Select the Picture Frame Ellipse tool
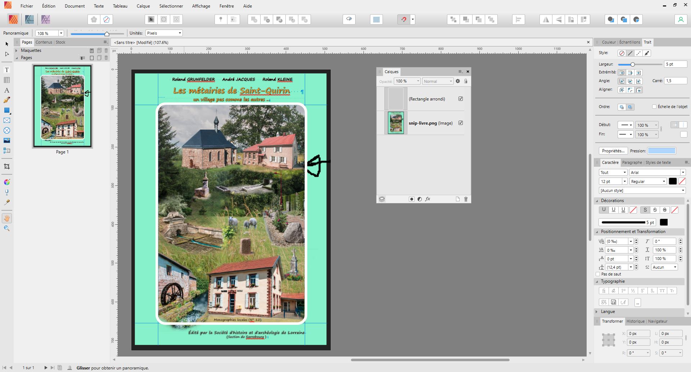 coord(7,130)
